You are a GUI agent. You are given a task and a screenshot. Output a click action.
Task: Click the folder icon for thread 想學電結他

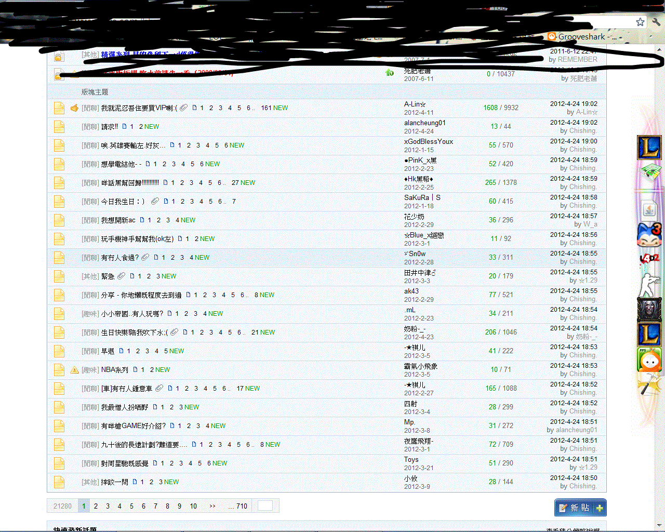tap(59, 164)
